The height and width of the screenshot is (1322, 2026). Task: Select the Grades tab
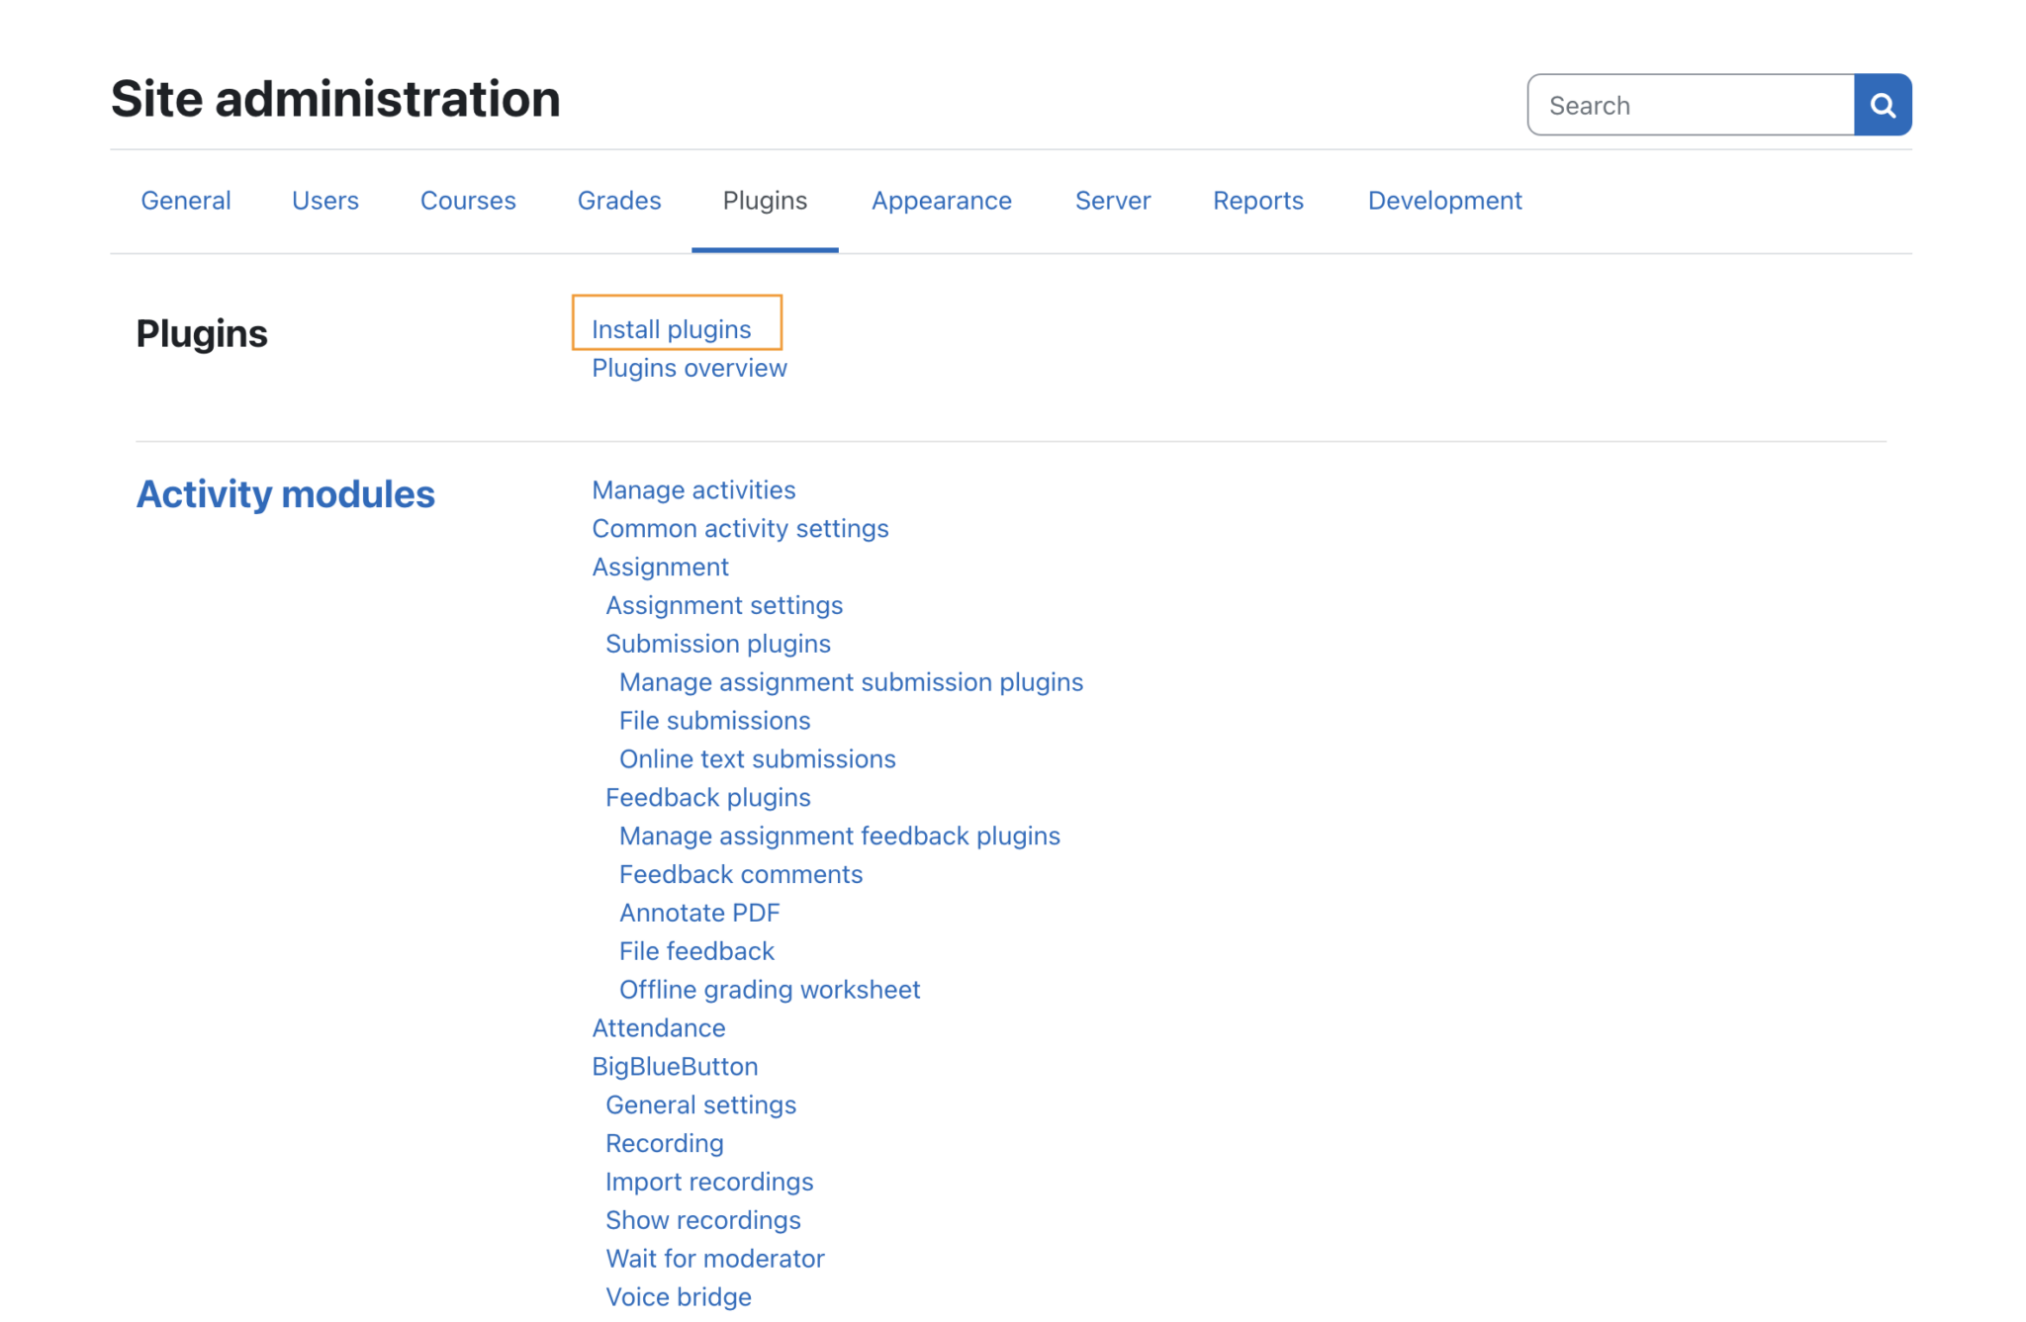(617, 201)
